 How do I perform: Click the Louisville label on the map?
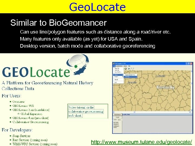(x=161, y=76)
